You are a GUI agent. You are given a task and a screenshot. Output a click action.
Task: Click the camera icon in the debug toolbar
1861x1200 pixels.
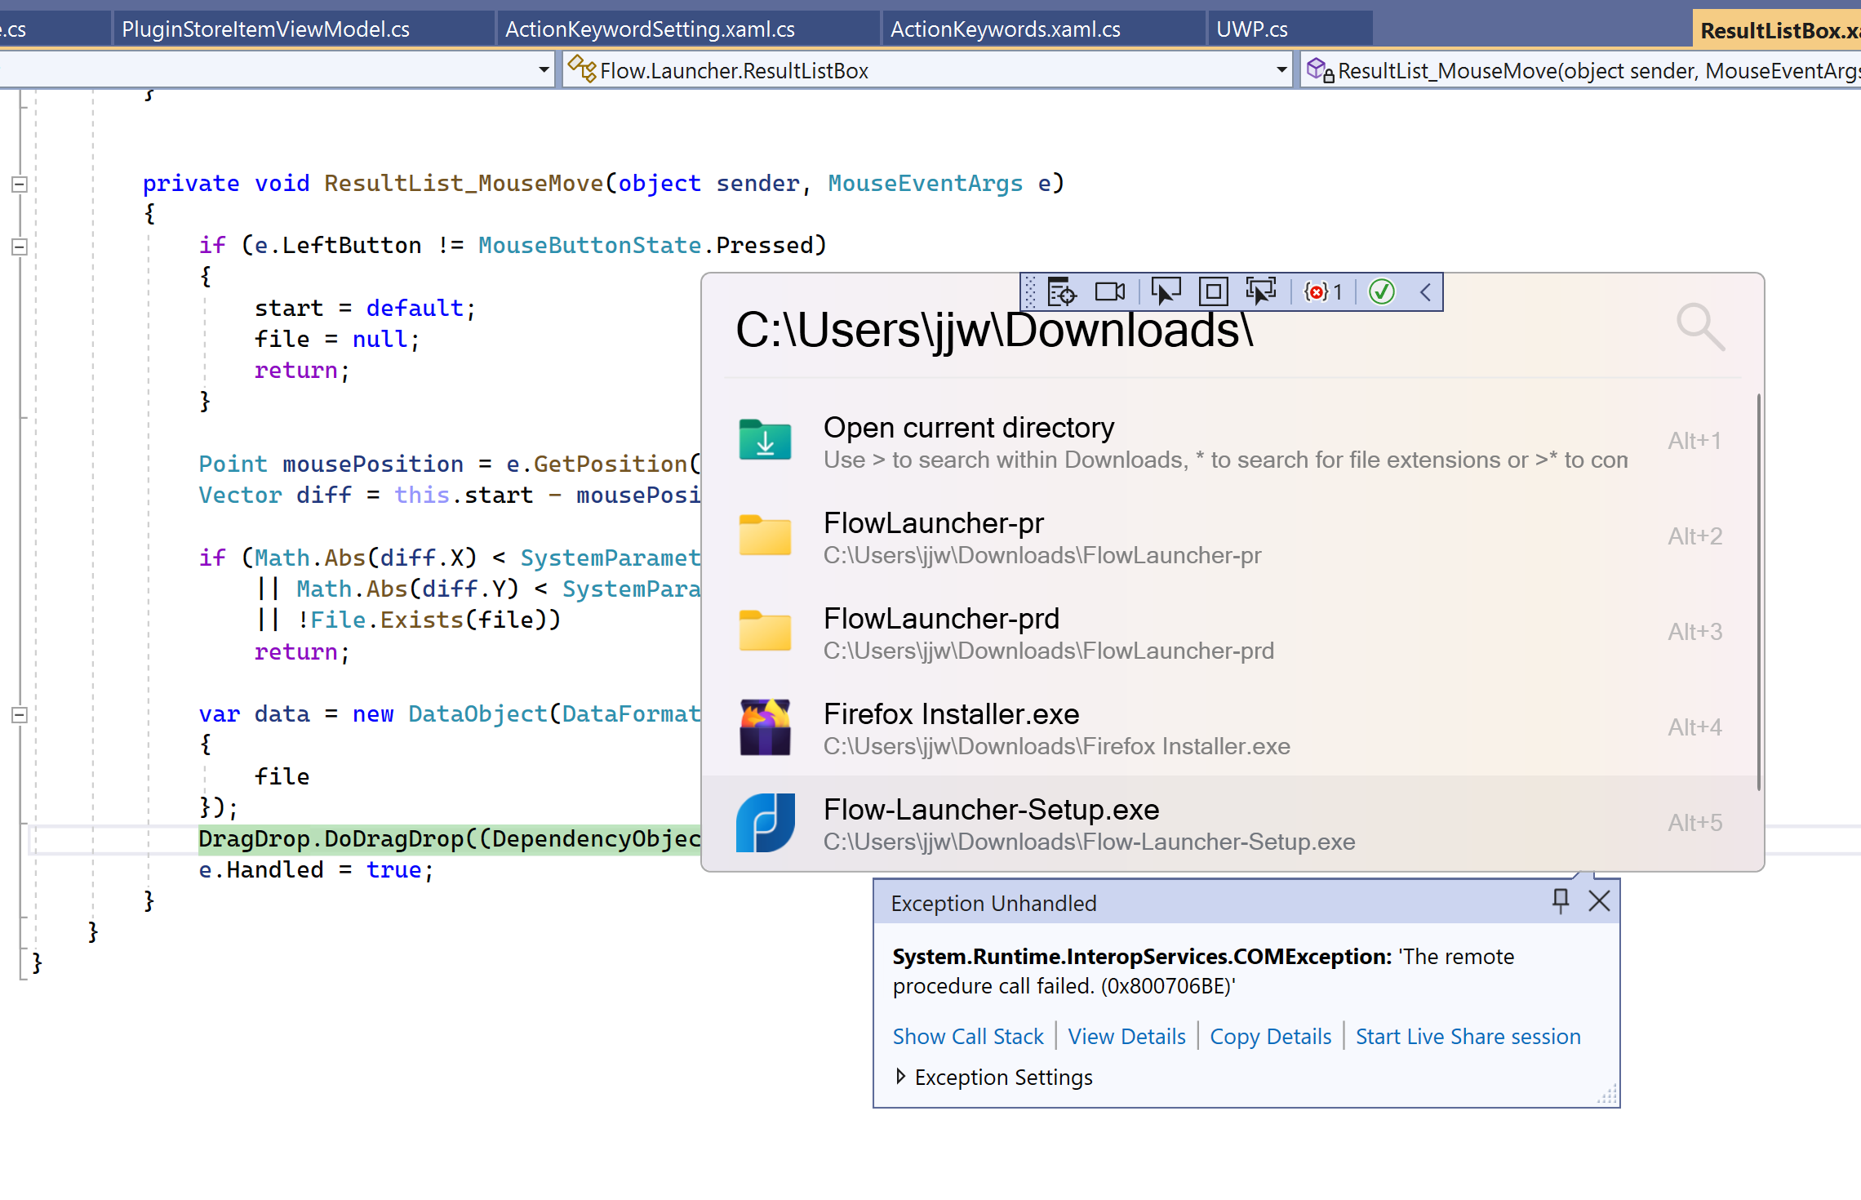(1109, 292)
